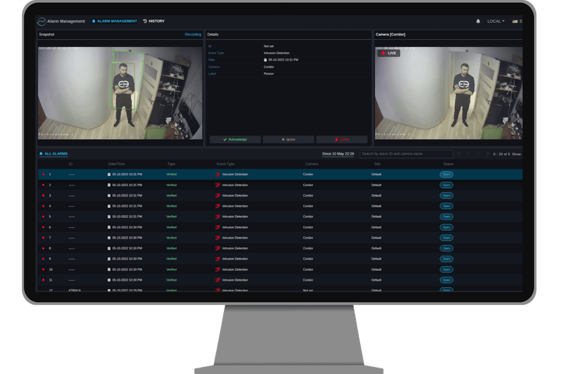This screenshot has width=579, height=374.
Task: Click the calendar icon in row 2 date
Action: coord(109,185)
